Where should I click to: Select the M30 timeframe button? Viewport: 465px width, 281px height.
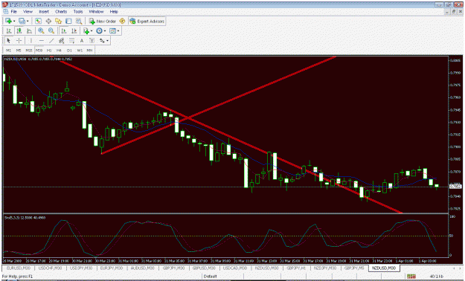(x=39, y=51)
